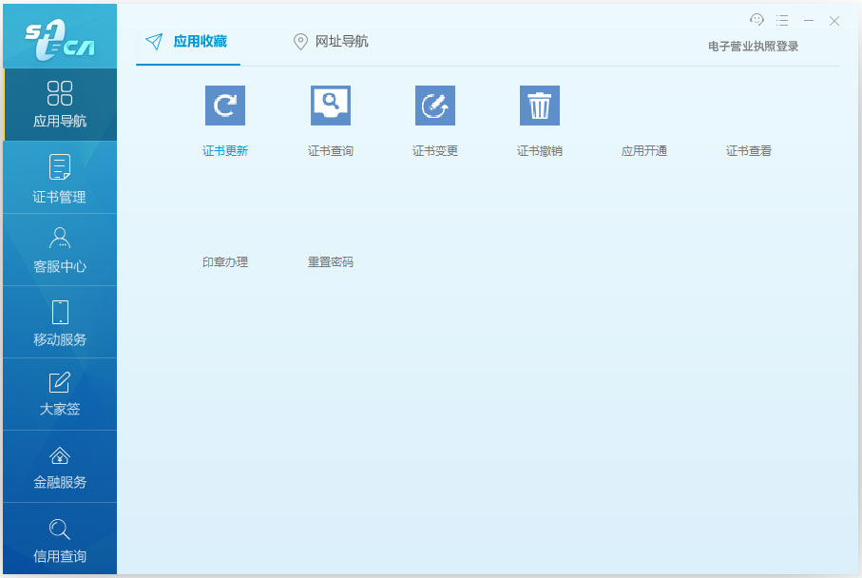Open the 印章办理 item
This screenshot has height=578, width=862.
(225, 261)
